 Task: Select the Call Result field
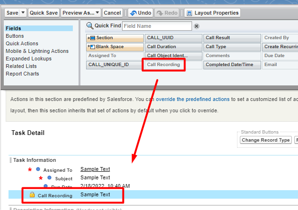tap(232, 38)
